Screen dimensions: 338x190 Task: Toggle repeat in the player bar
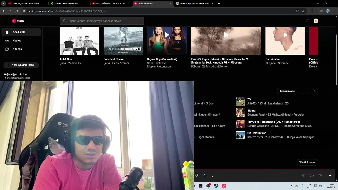[x=312, y=175]
